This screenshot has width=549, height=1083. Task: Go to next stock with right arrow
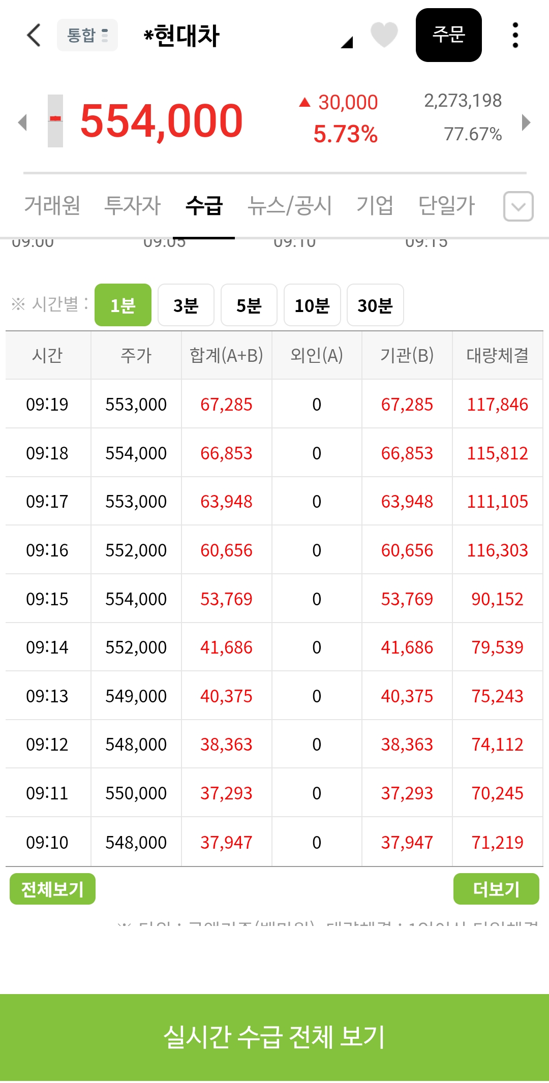(526, 122)
